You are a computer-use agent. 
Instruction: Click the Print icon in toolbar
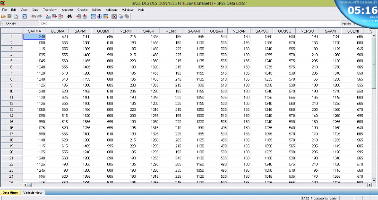click(16, 17)
